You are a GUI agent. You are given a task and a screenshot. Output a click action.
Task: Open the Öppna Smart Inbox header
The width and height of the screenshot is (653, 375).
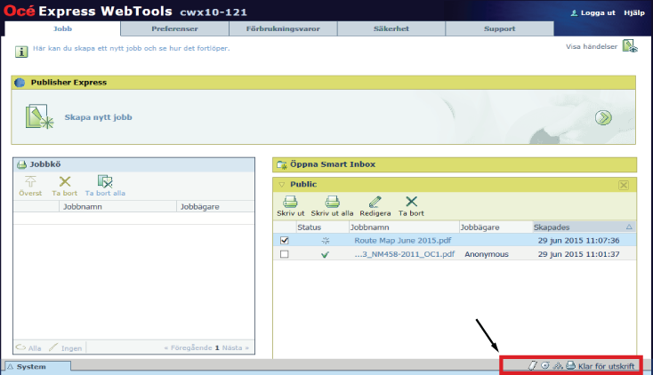point(455,164)
